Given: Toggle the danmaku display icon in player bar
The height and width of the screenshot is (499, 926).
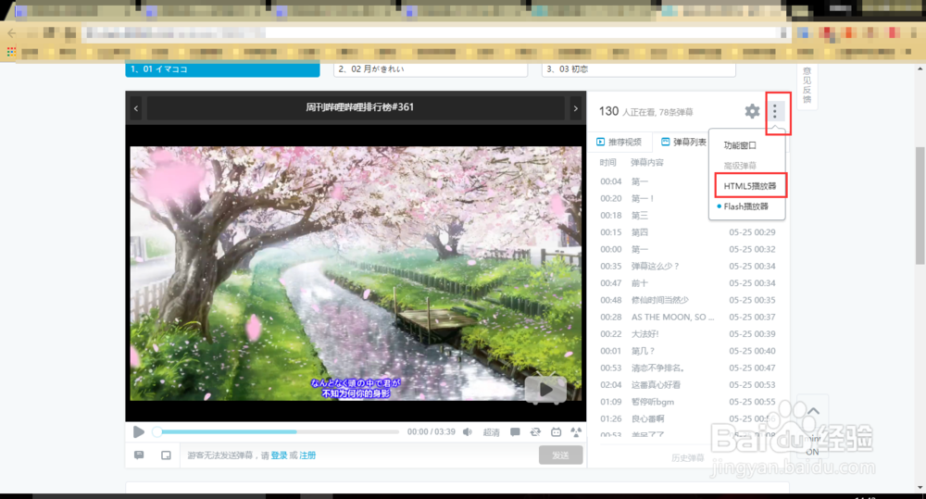Looking at the screenshot, I should pos(515,432).
